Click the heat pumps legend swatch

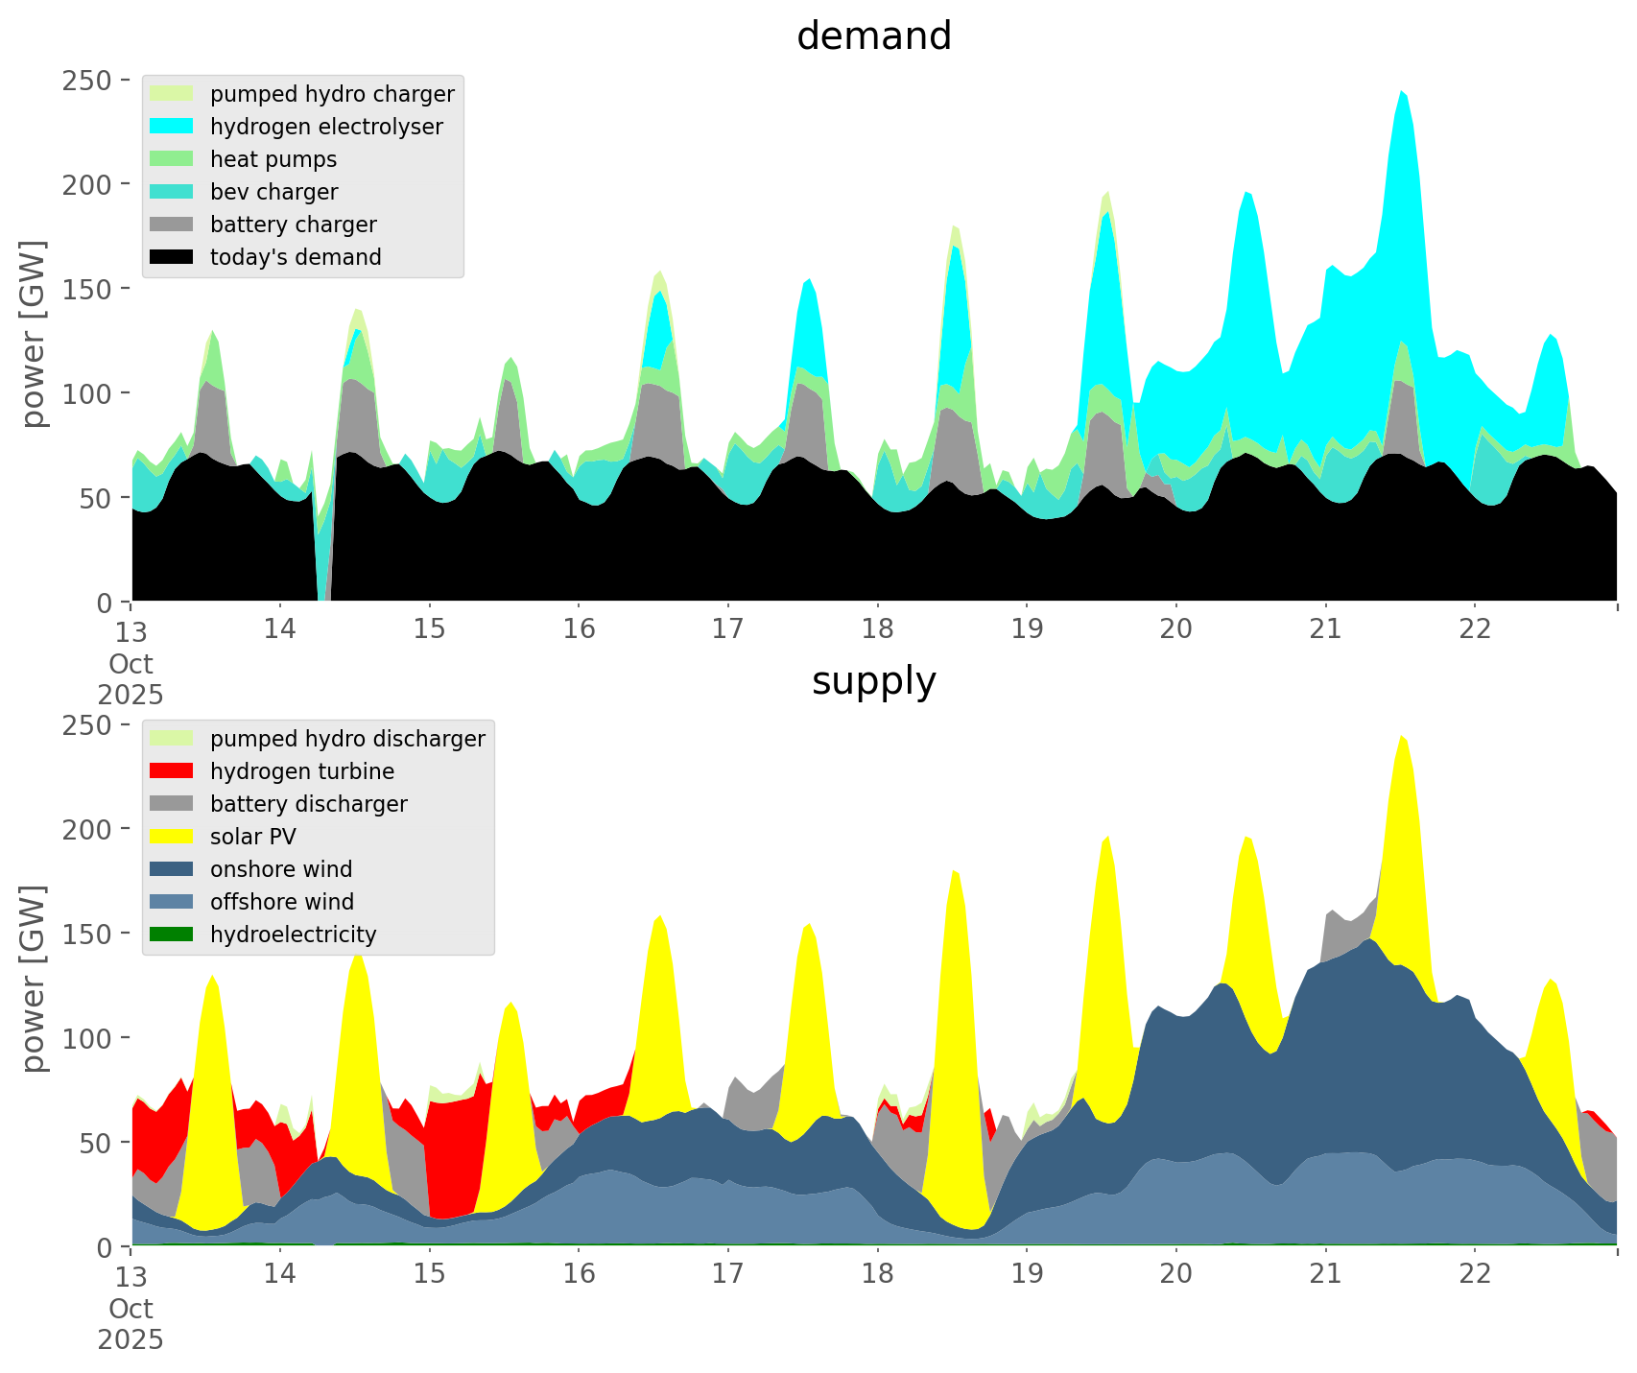(173, 159)
